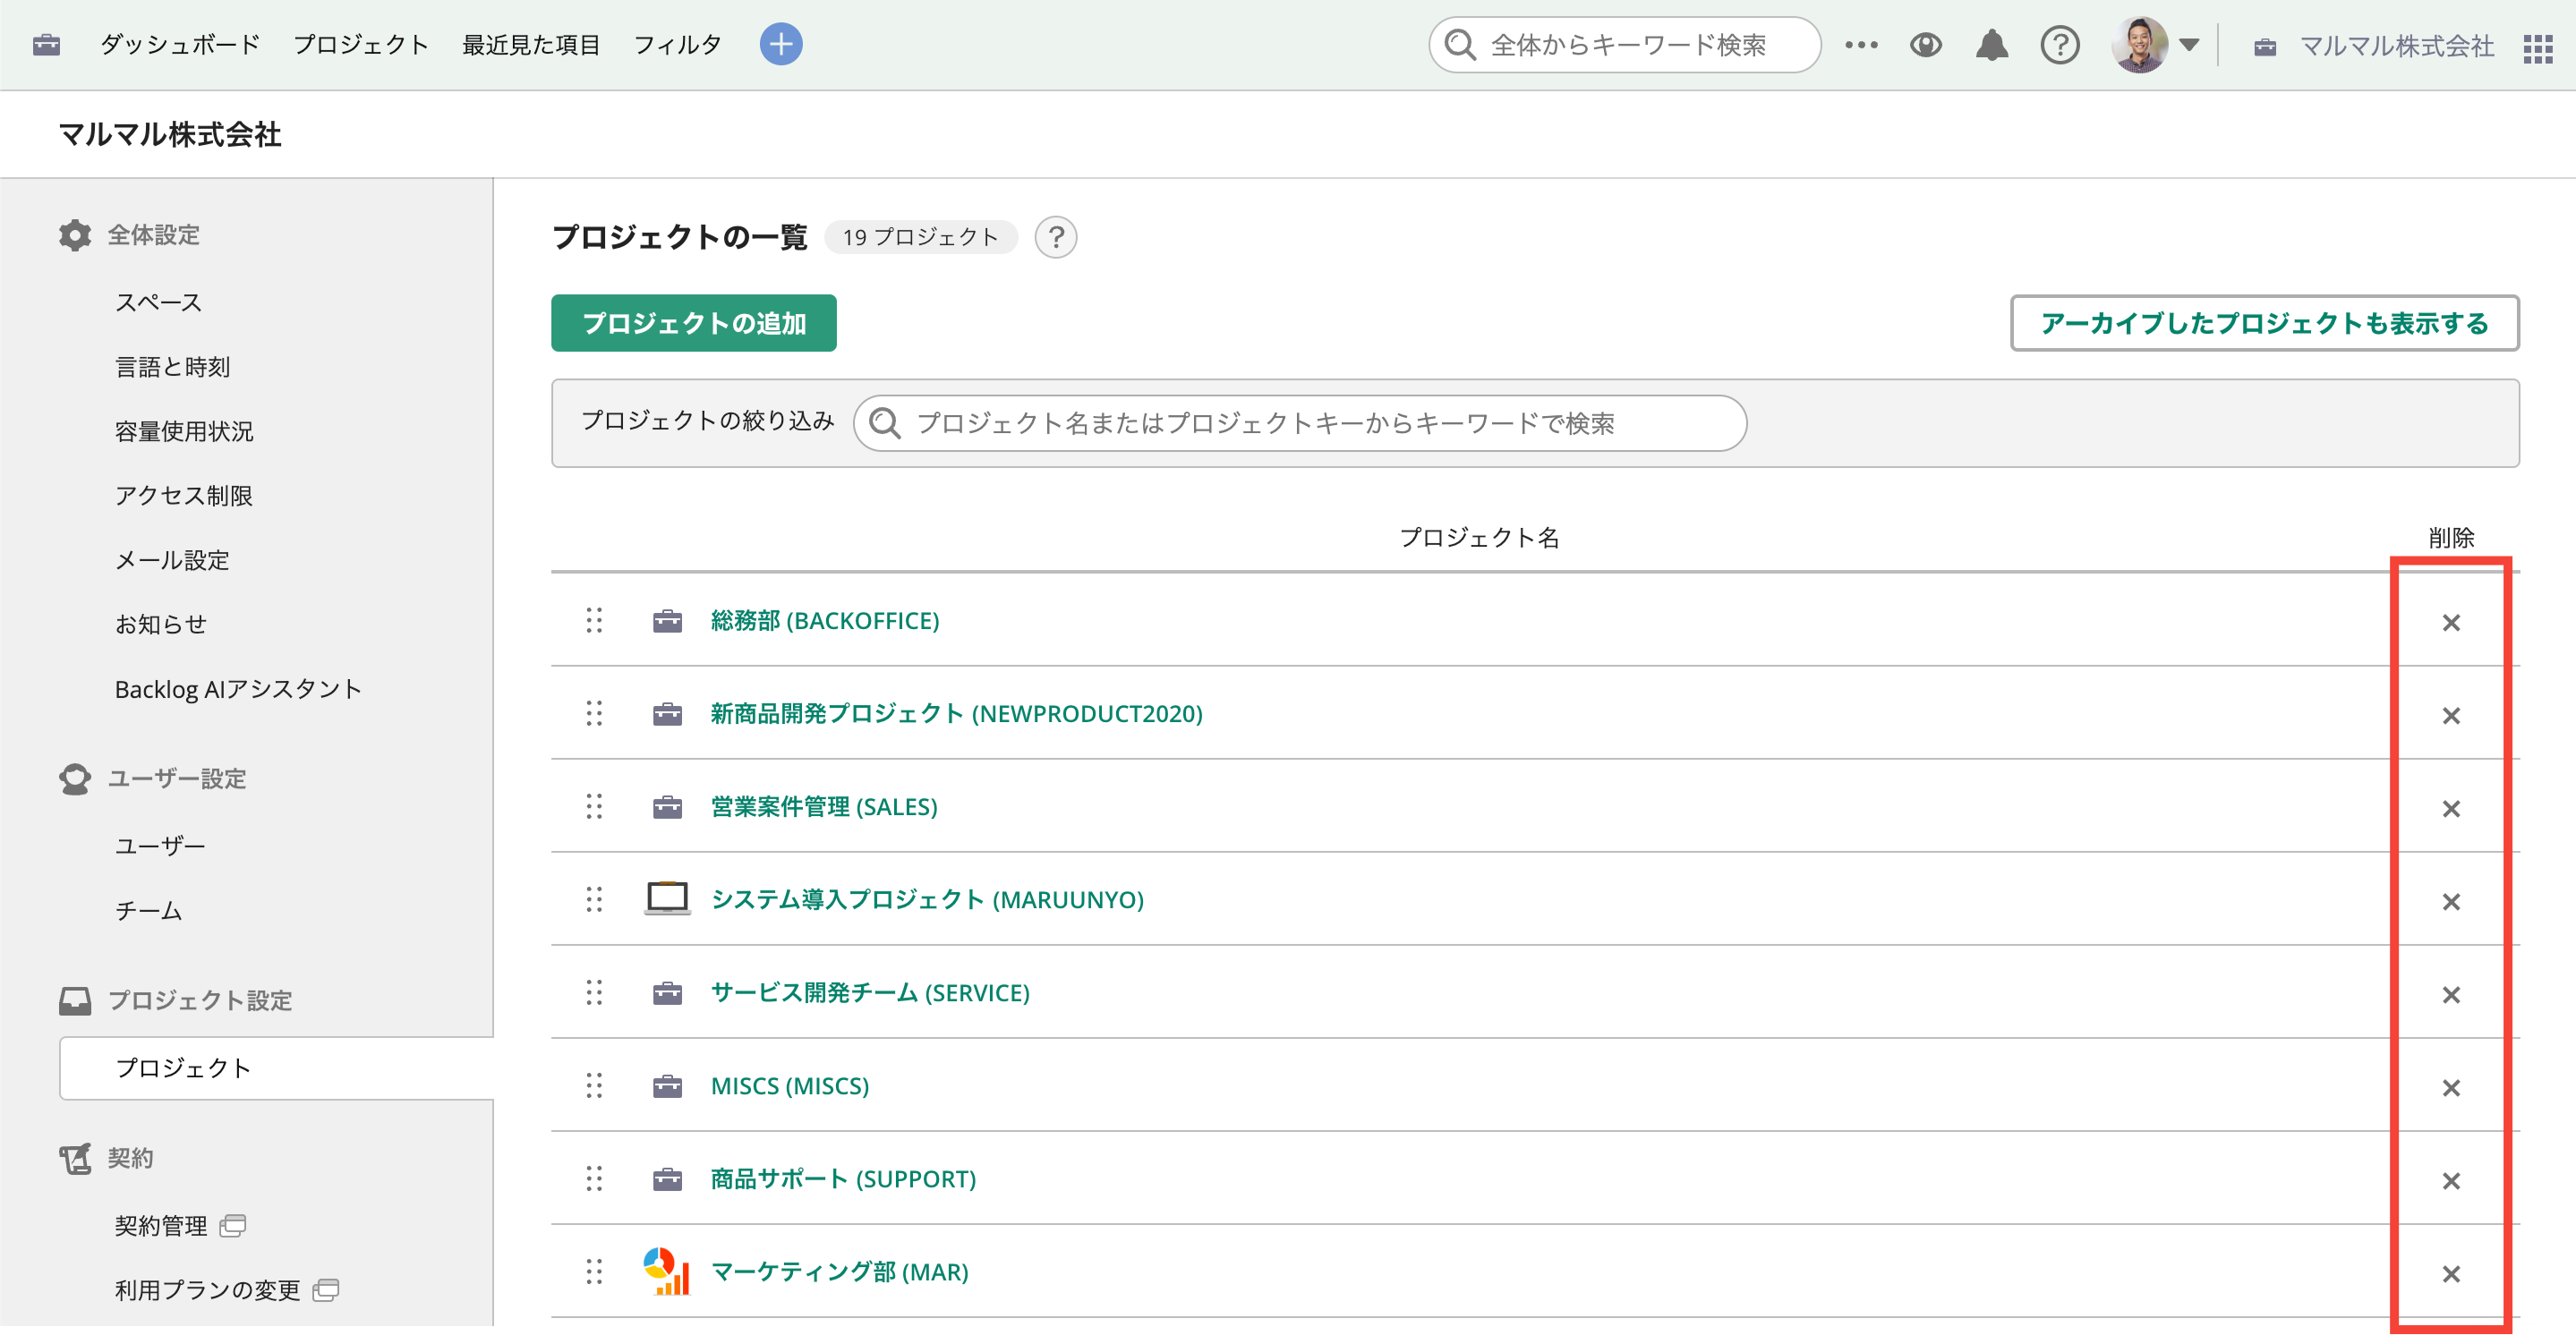
Task: Delete the NEWPRODUCT2020 project
Action: click(x=2450, y=715)
